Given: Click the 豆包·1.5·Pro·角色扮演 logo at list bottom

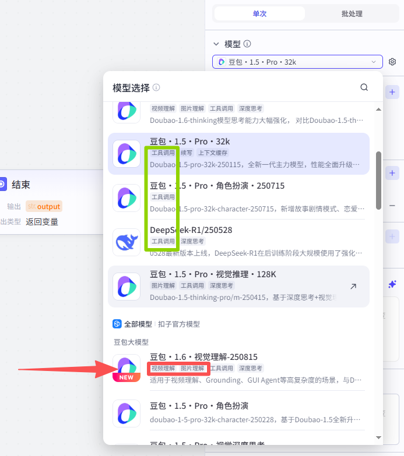Looking at the screenshot, I should tap(127, 413).
